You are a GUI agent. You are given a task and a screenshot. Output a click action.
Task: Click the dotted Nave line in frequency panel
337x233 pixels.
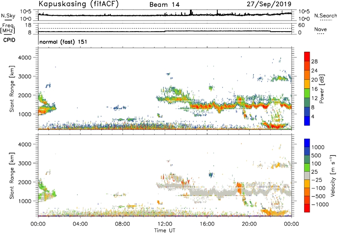[x=165, y=28]
